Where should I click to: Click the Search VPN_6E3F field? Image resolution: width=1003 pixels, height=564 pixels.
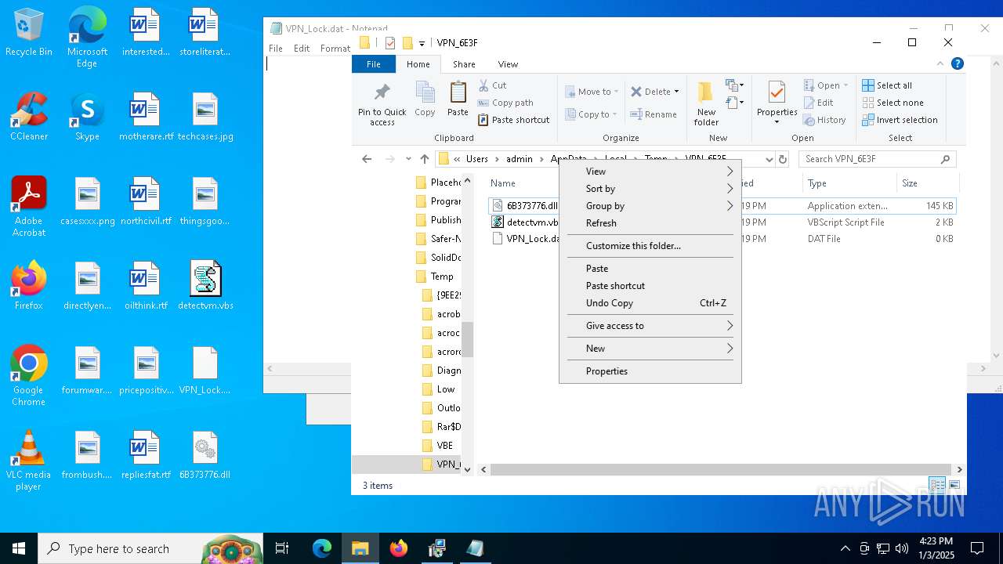[878, 159]
